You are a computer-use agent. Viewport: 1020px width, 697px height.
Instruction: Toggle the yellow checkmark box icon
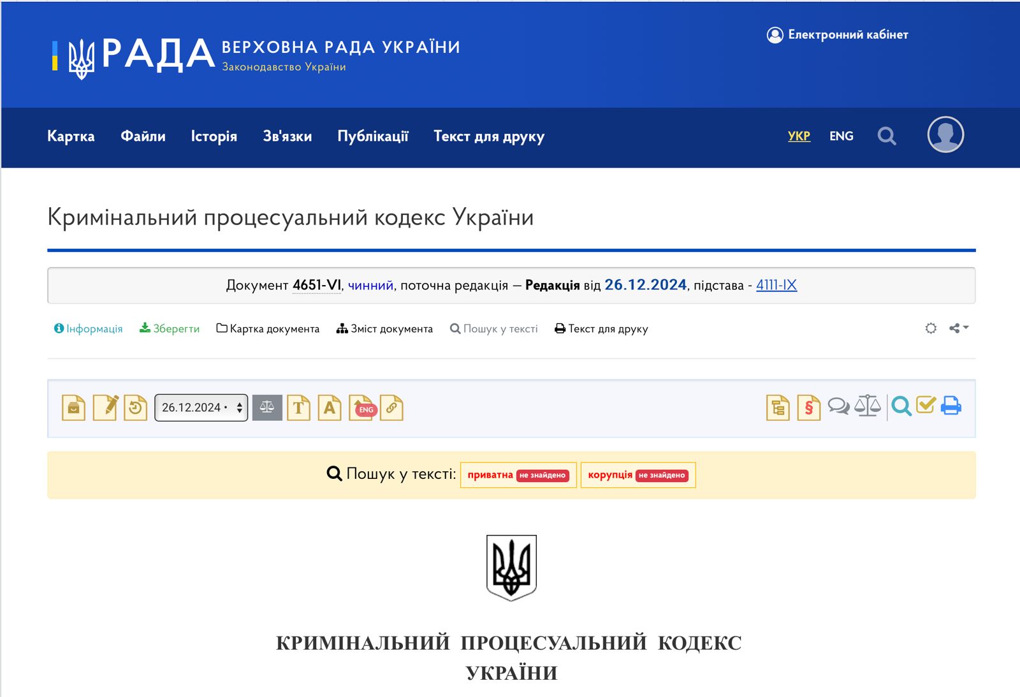[x=926, y=405]
